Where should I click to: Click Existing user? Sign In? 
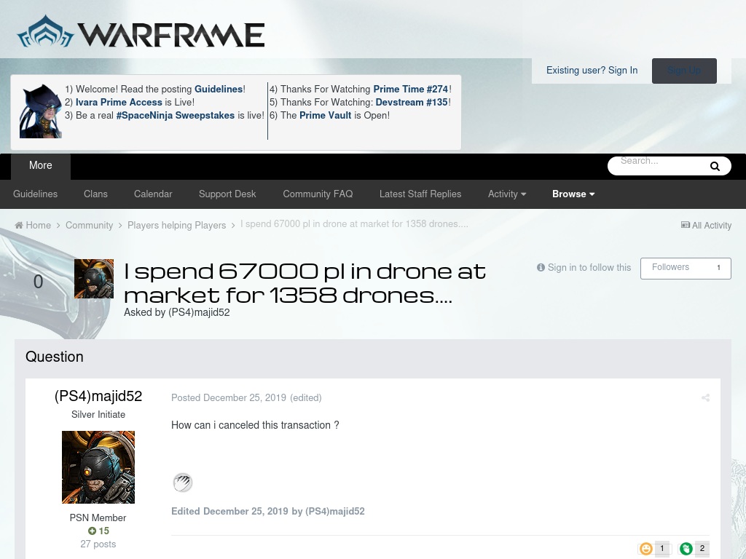[x=592, y=71]
